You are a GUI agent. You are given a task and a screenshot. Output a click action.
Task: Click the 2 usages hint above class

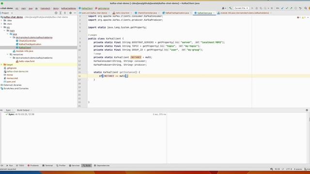(x=93, y=35)
